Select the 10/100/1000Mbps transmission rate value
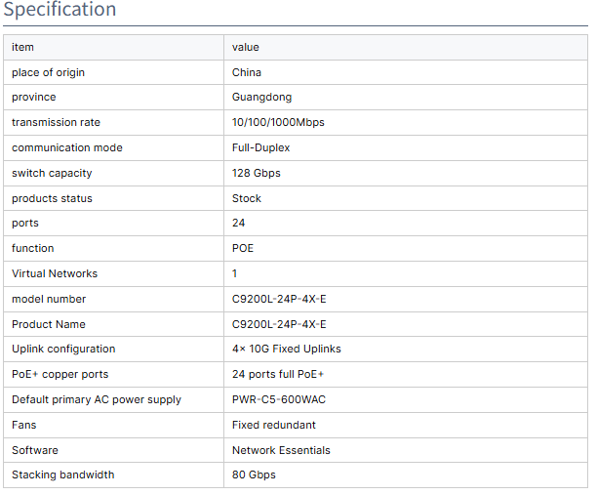 point(278,123)
